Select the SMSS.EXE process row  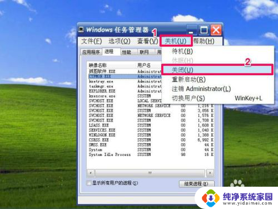(151, 145)
